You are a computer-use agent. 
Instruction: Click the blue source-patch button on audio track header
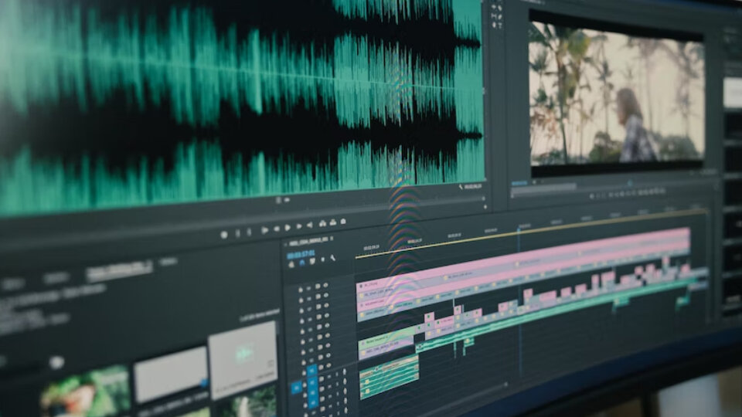(296, 388)
